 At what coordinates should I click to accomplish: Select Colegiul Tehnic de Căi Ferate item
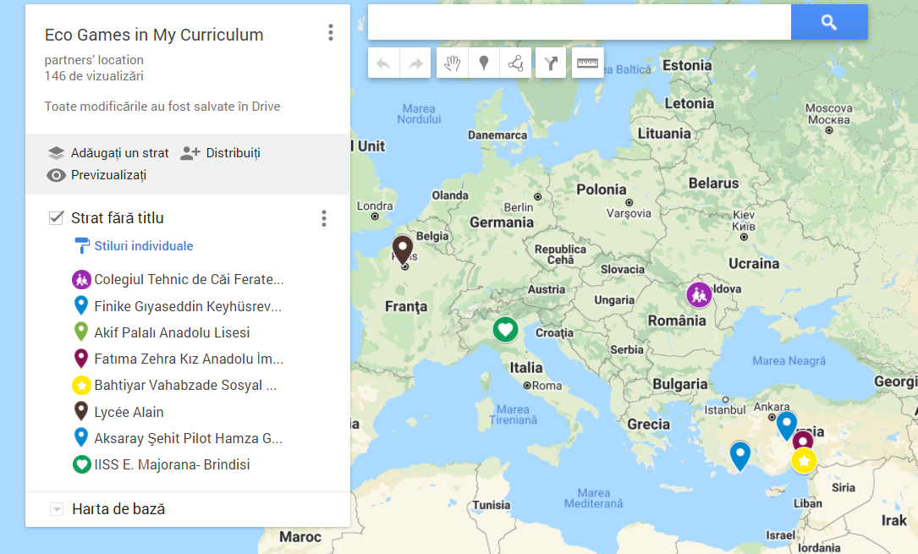coord(189,280)
